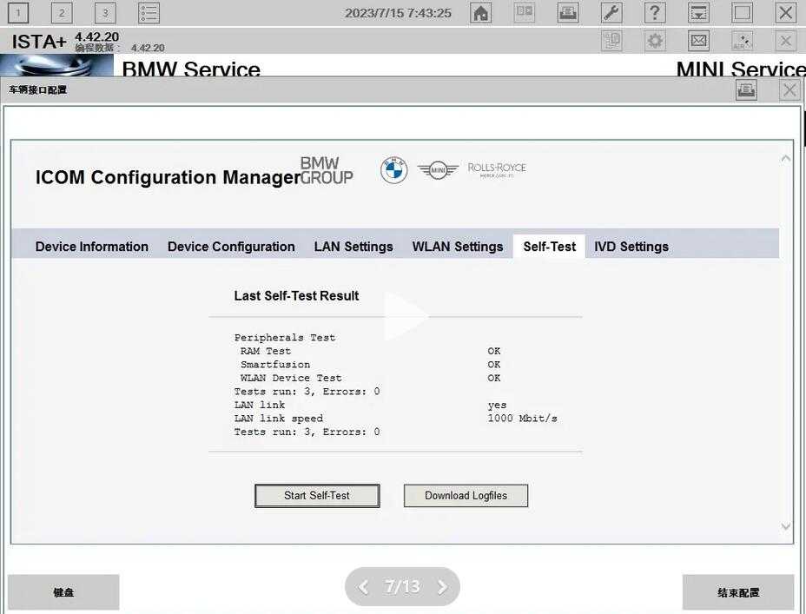Viewport: 806px width, 614px height.
Task: Switch to the Device Configuration tab
Action: click(231, 247)
